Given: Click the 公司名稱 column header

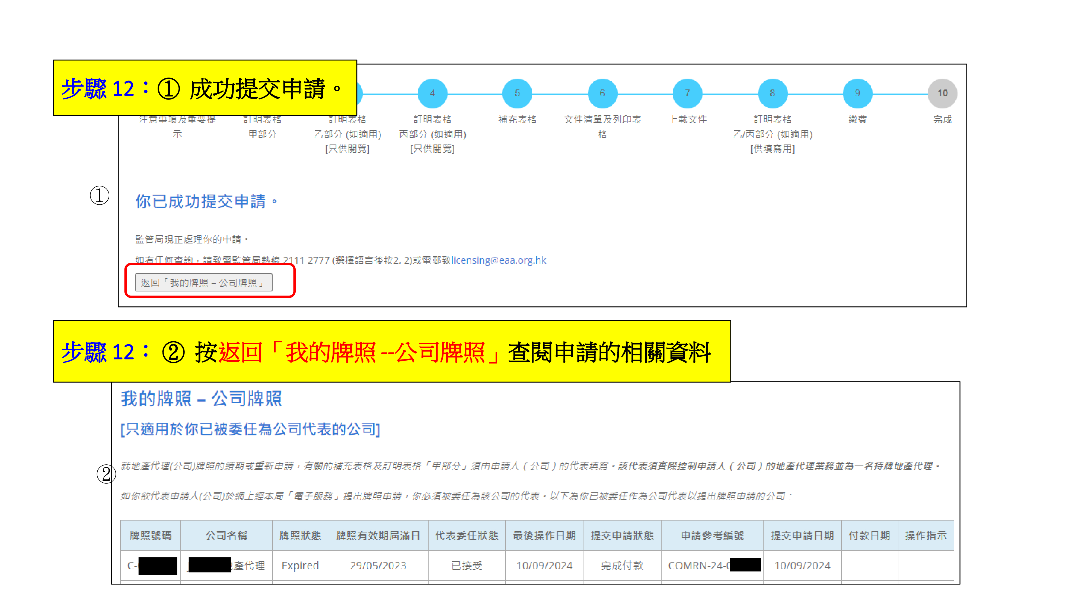Looking at the screenshot, I should coord(226,535).
